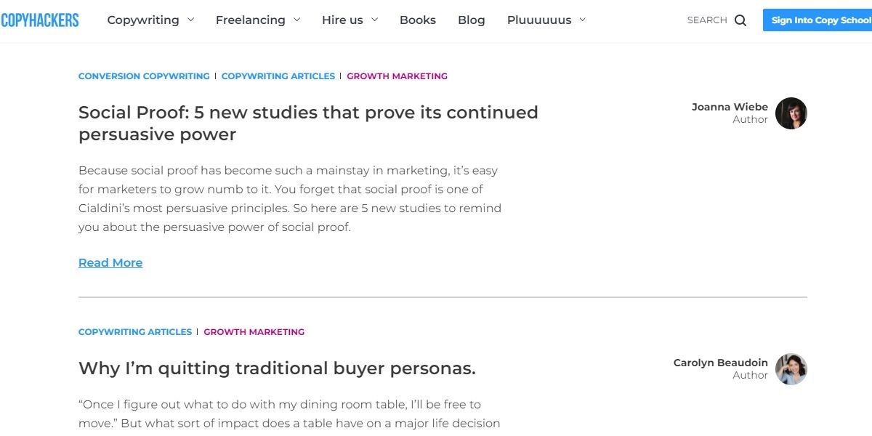The width and height of the screenshot is (872, 436).
Task: Click Carolyn Beaudoin's author name
Action: click(720, 363)
